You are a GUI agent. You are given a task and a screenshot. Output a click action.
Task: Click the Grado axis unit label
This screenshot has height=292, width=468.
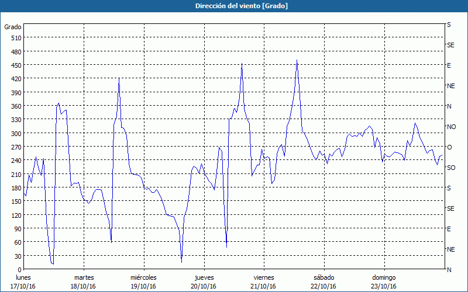pos(13,27)
